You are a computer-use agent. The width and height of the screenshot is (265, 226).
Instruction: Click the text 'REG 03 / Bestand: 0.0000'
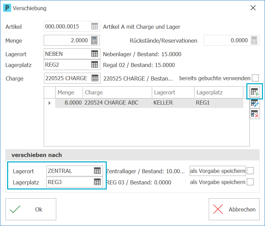(139, 182)
